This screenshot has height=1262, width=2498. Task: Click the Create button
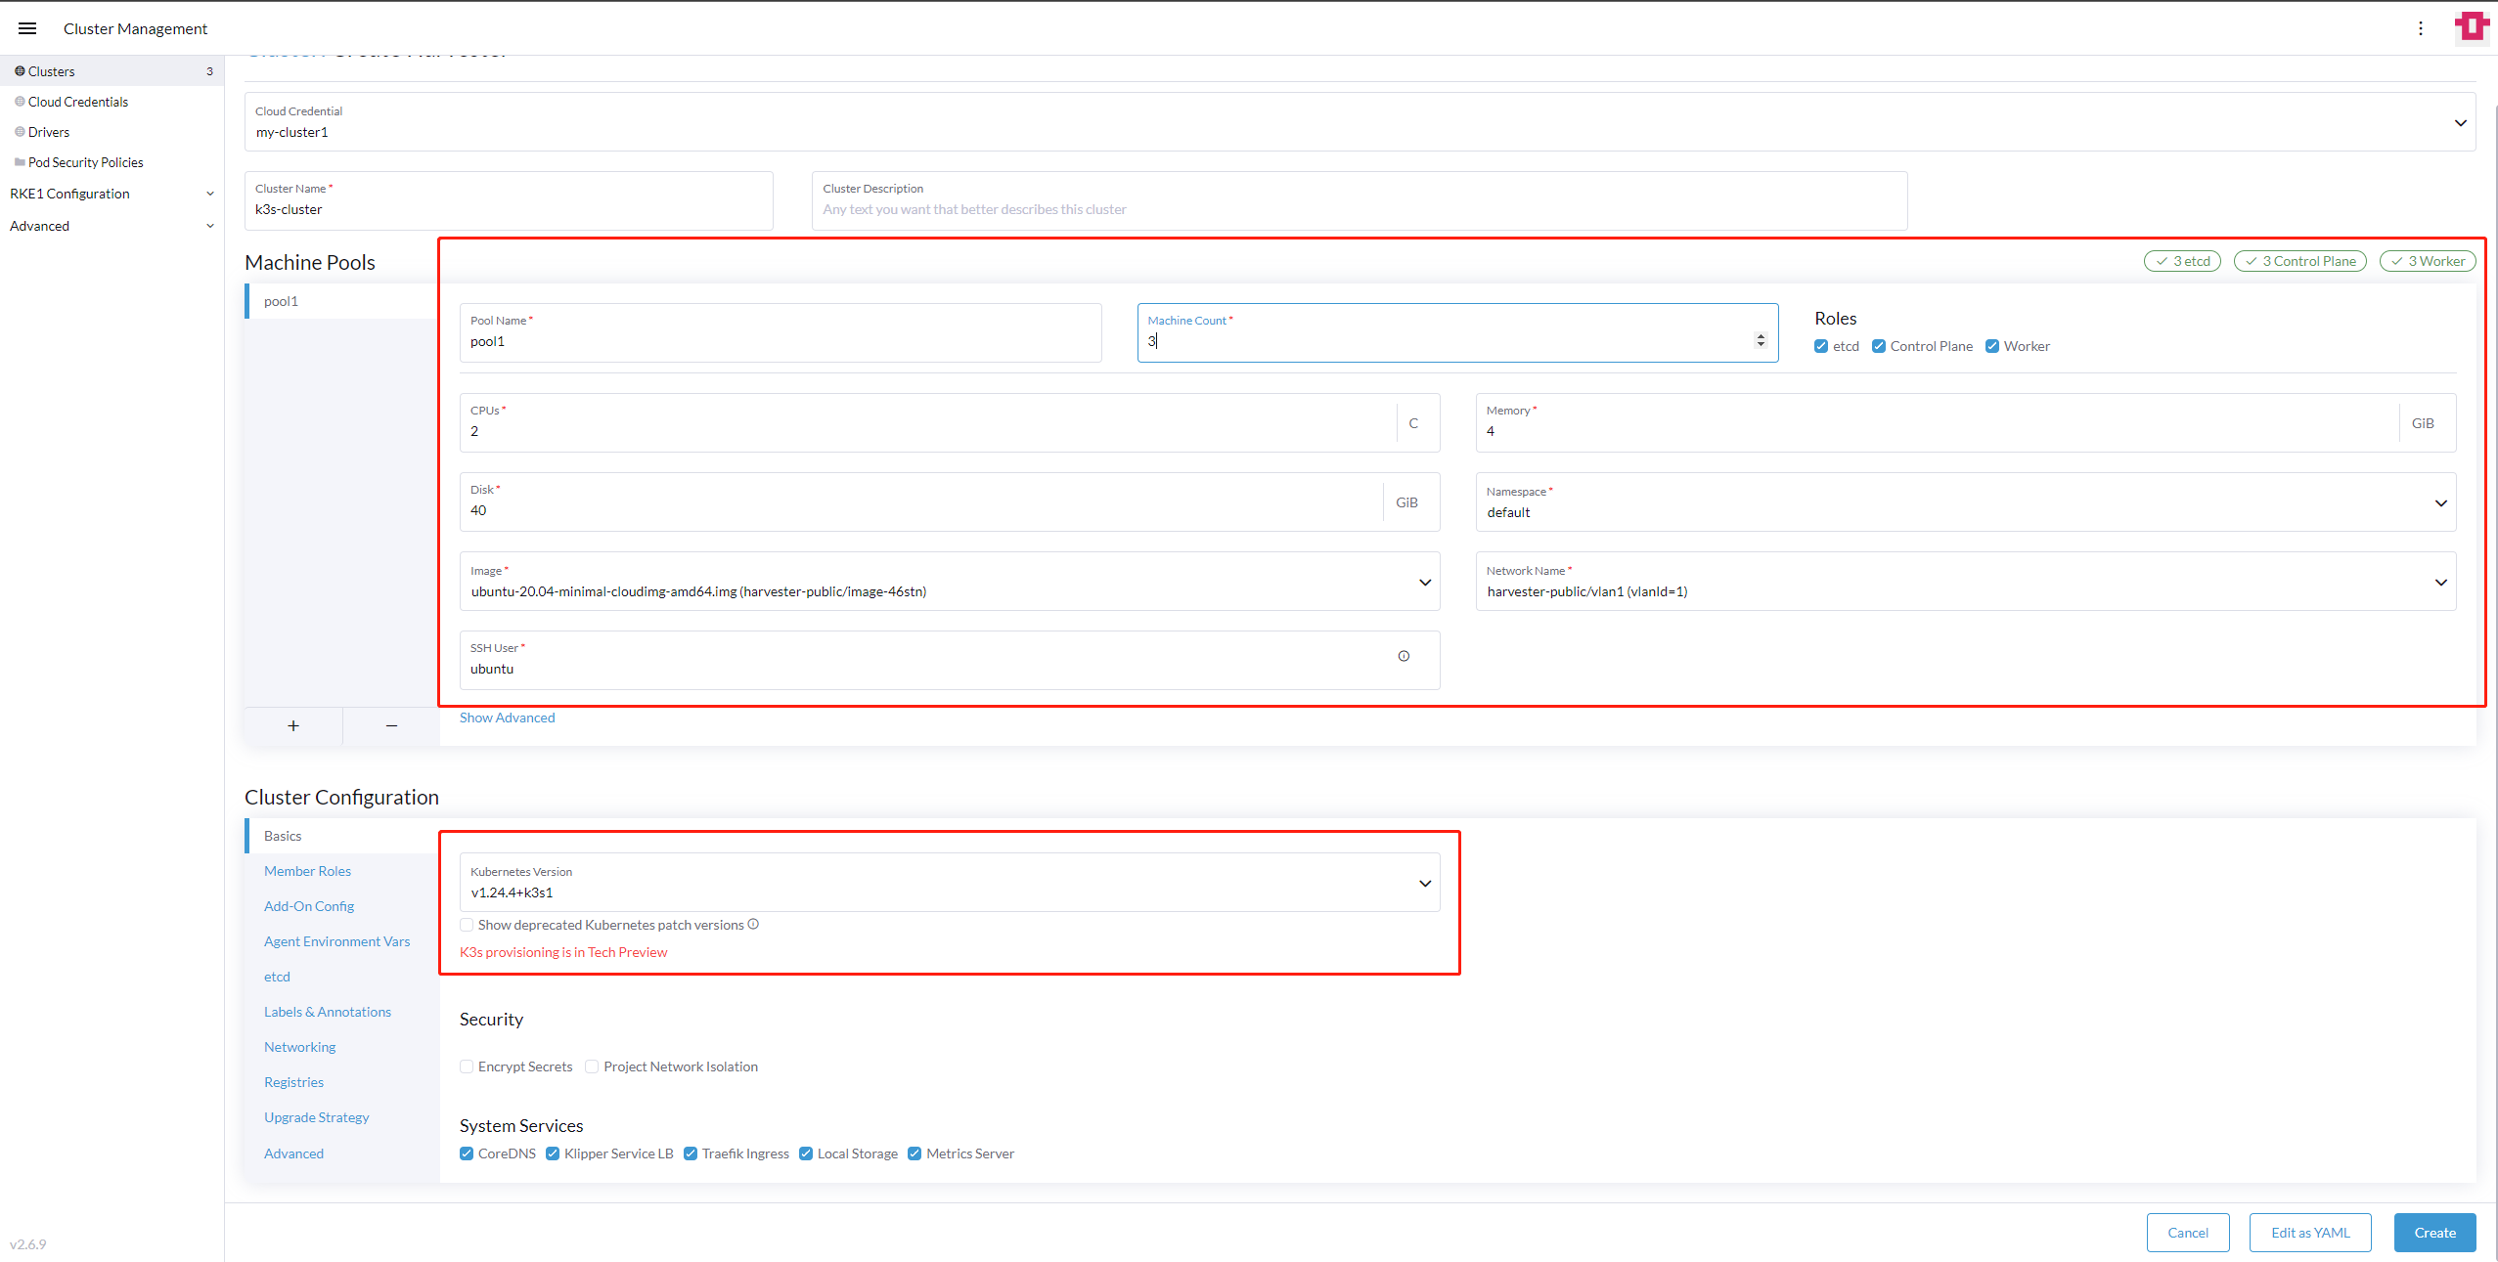coord(2435,1233)
